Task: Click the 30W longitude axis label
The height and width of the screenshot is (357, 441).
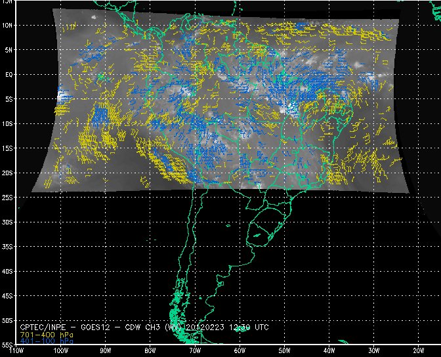Action: (374, 351)
